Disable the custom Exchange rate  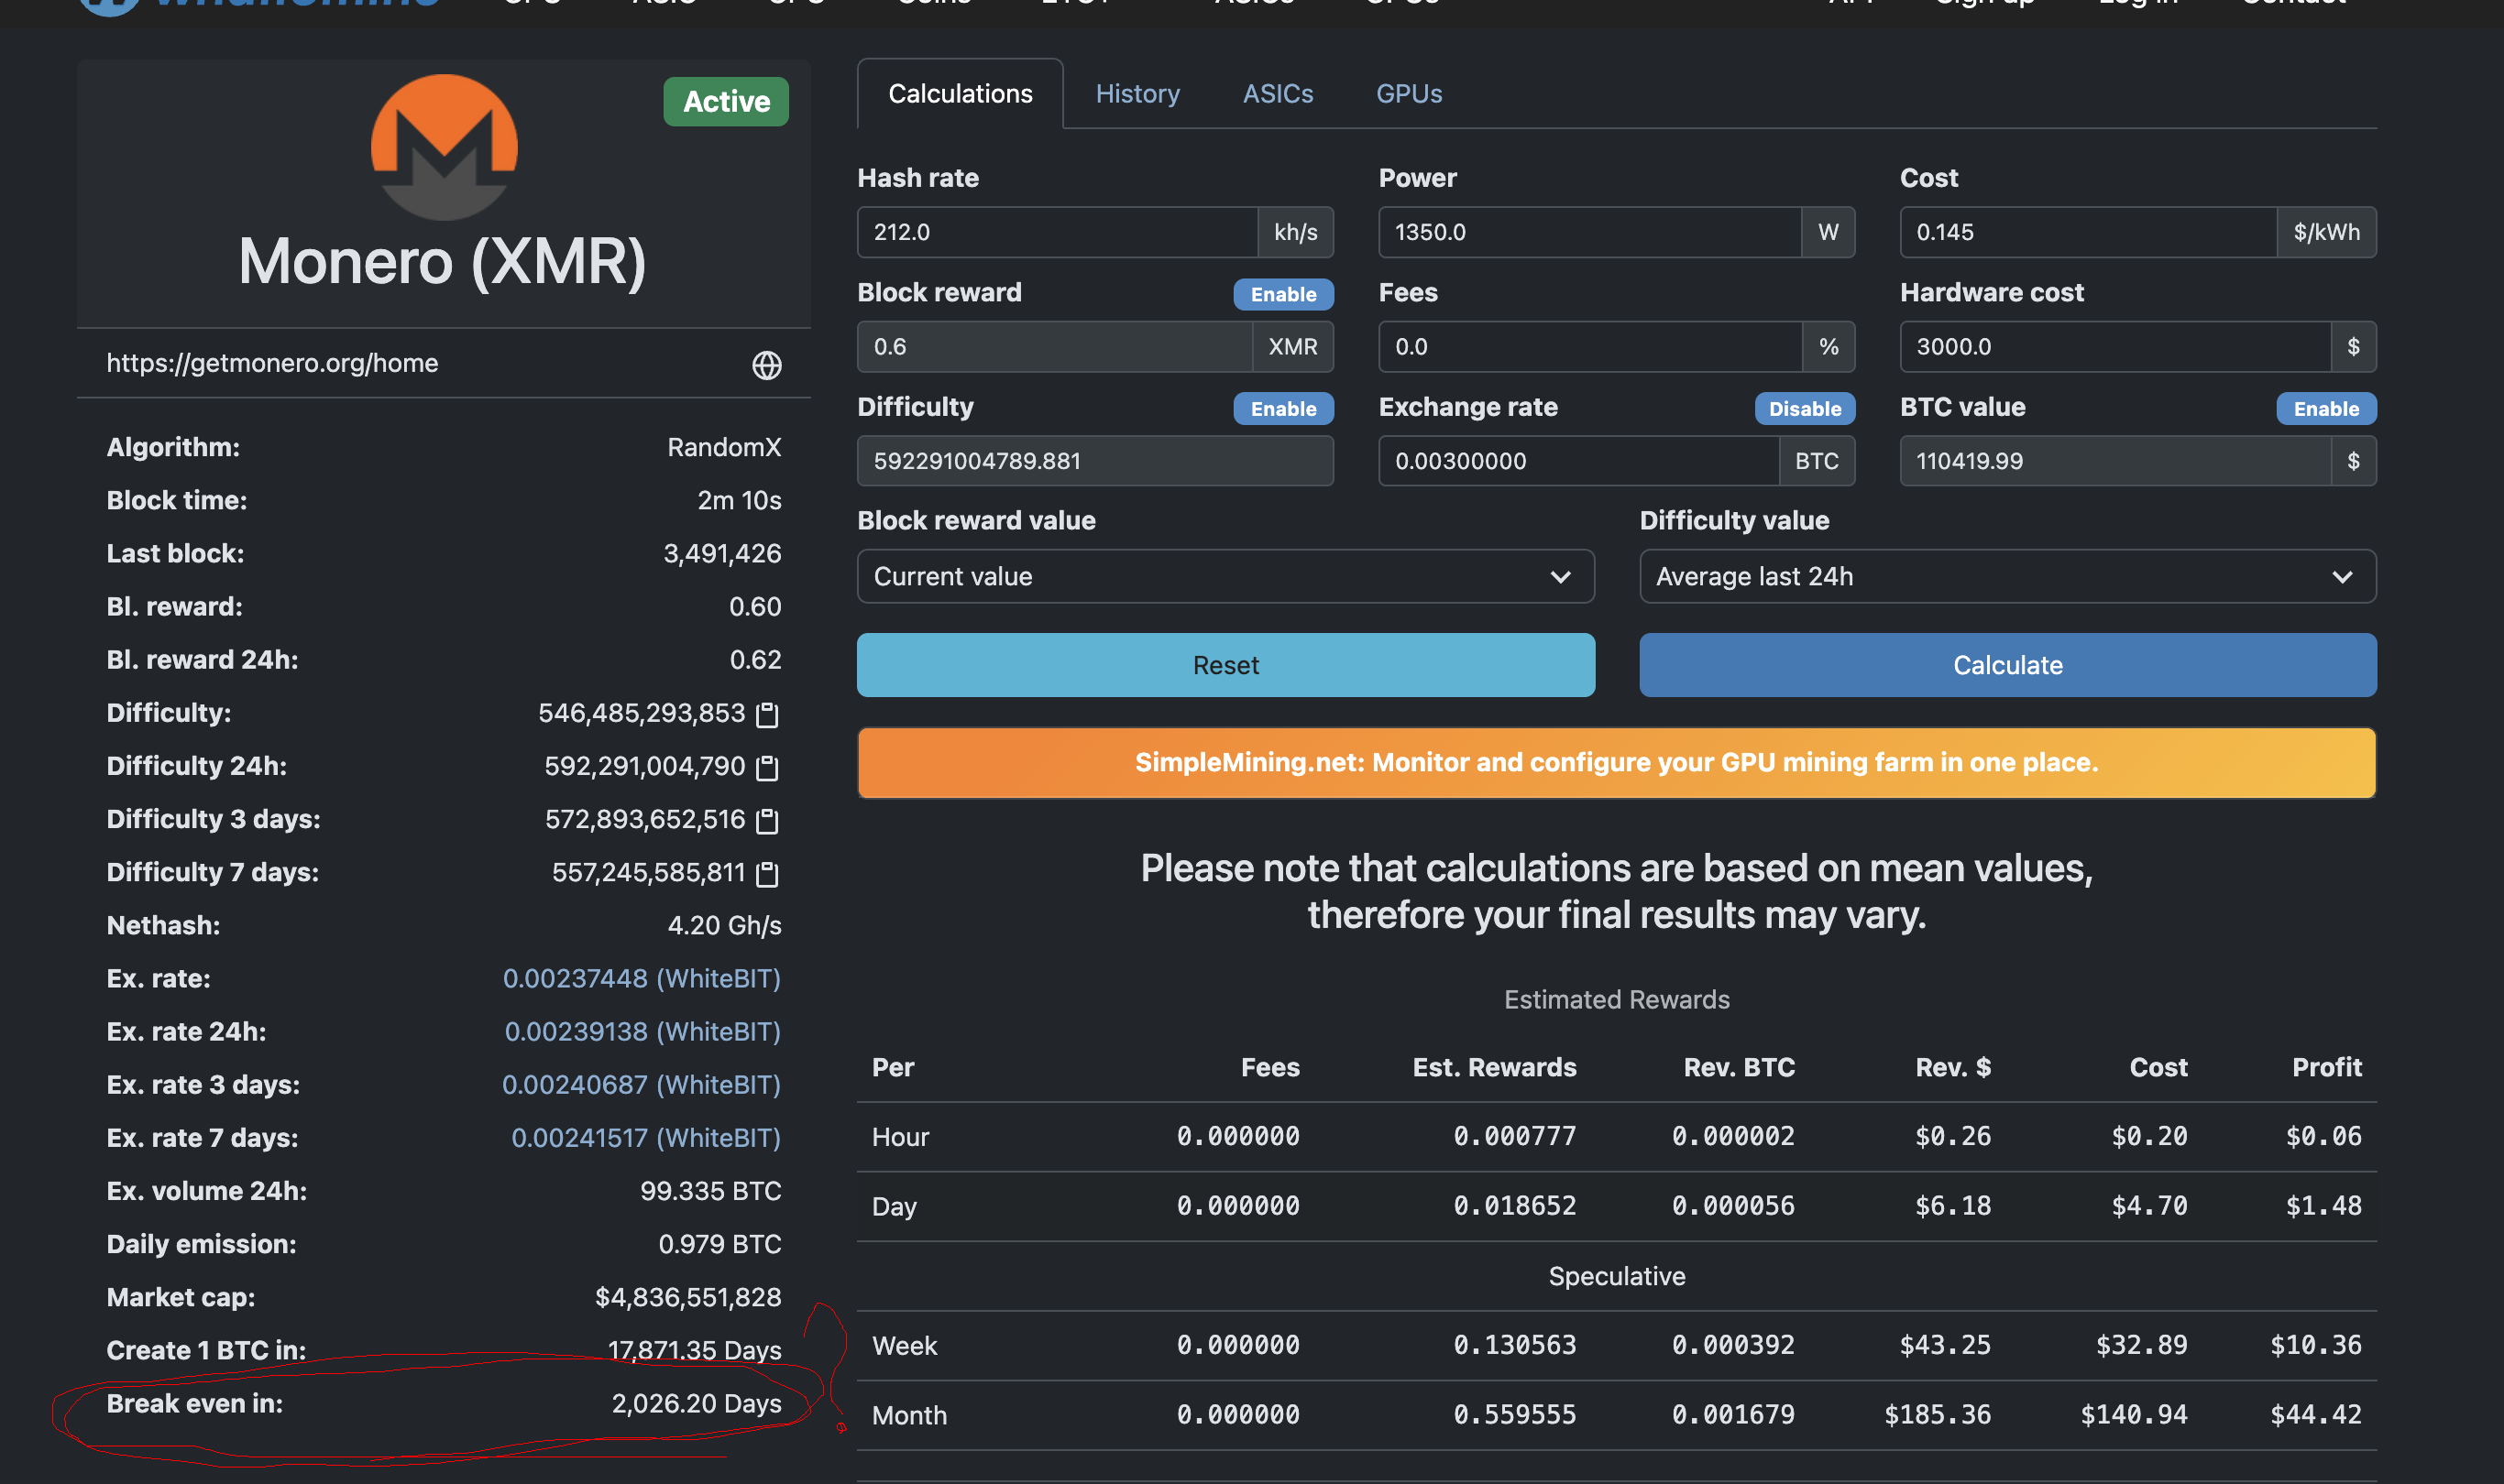click(x=1804, y=408)
